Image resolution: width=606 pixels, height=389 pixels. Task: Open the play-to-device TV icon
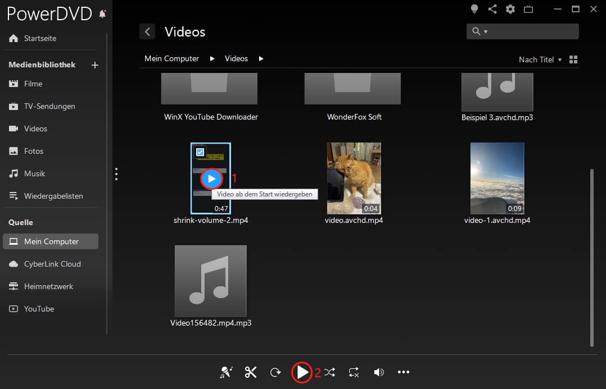click(528, 9)
